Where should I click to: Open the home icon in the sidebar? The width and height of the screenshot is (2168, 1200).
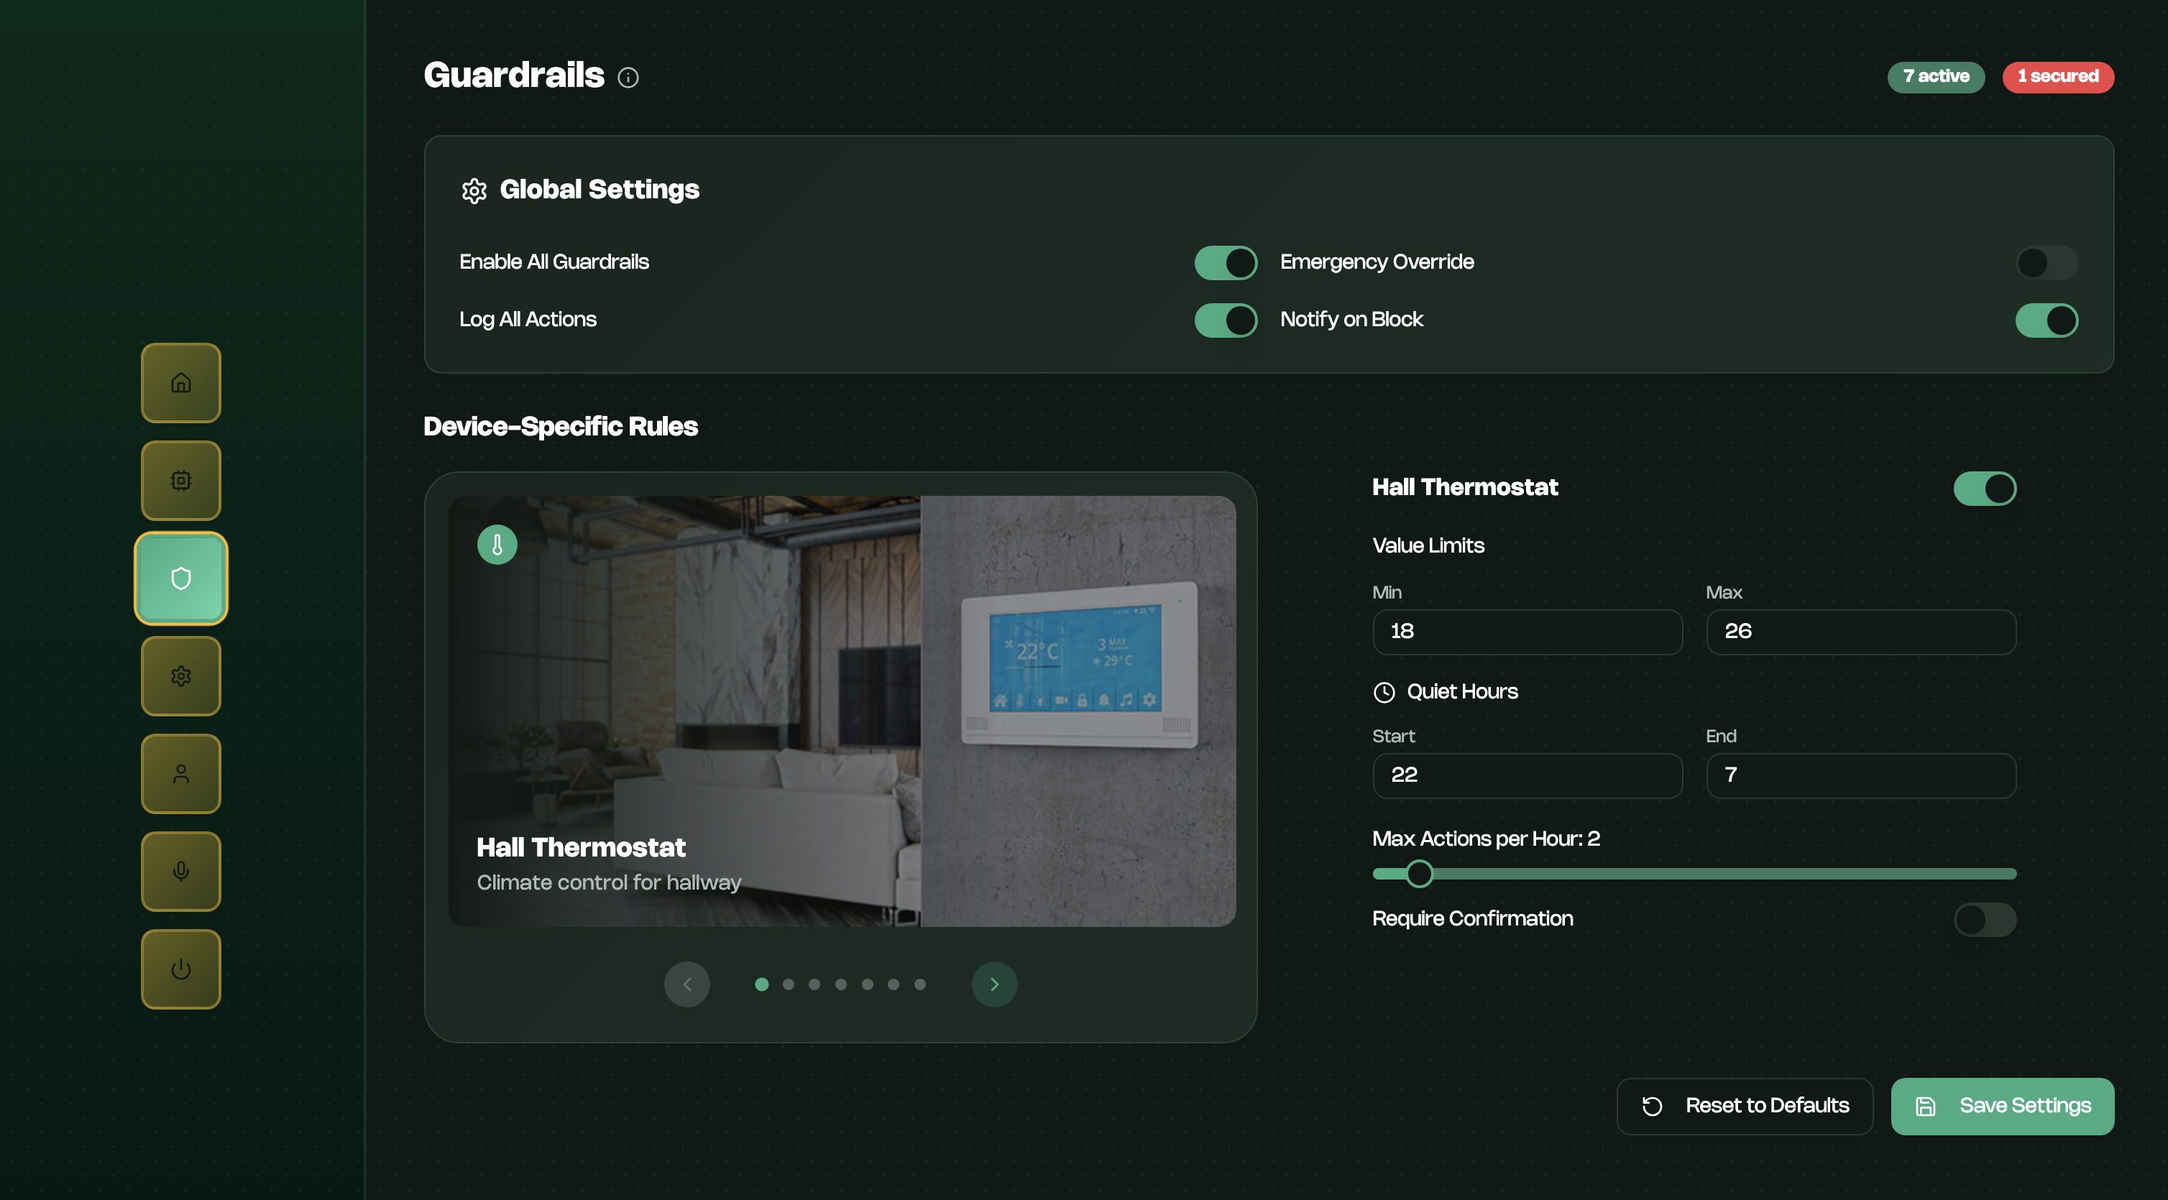[x=181, y=383]
